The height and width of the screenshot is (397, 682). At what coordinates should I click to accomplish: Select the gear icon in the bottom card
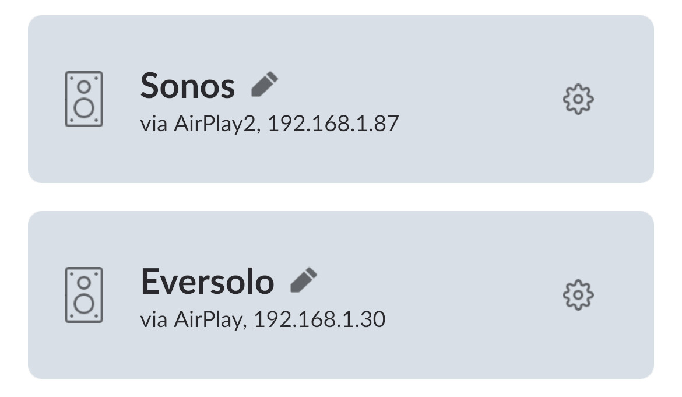tap(579, 296)
